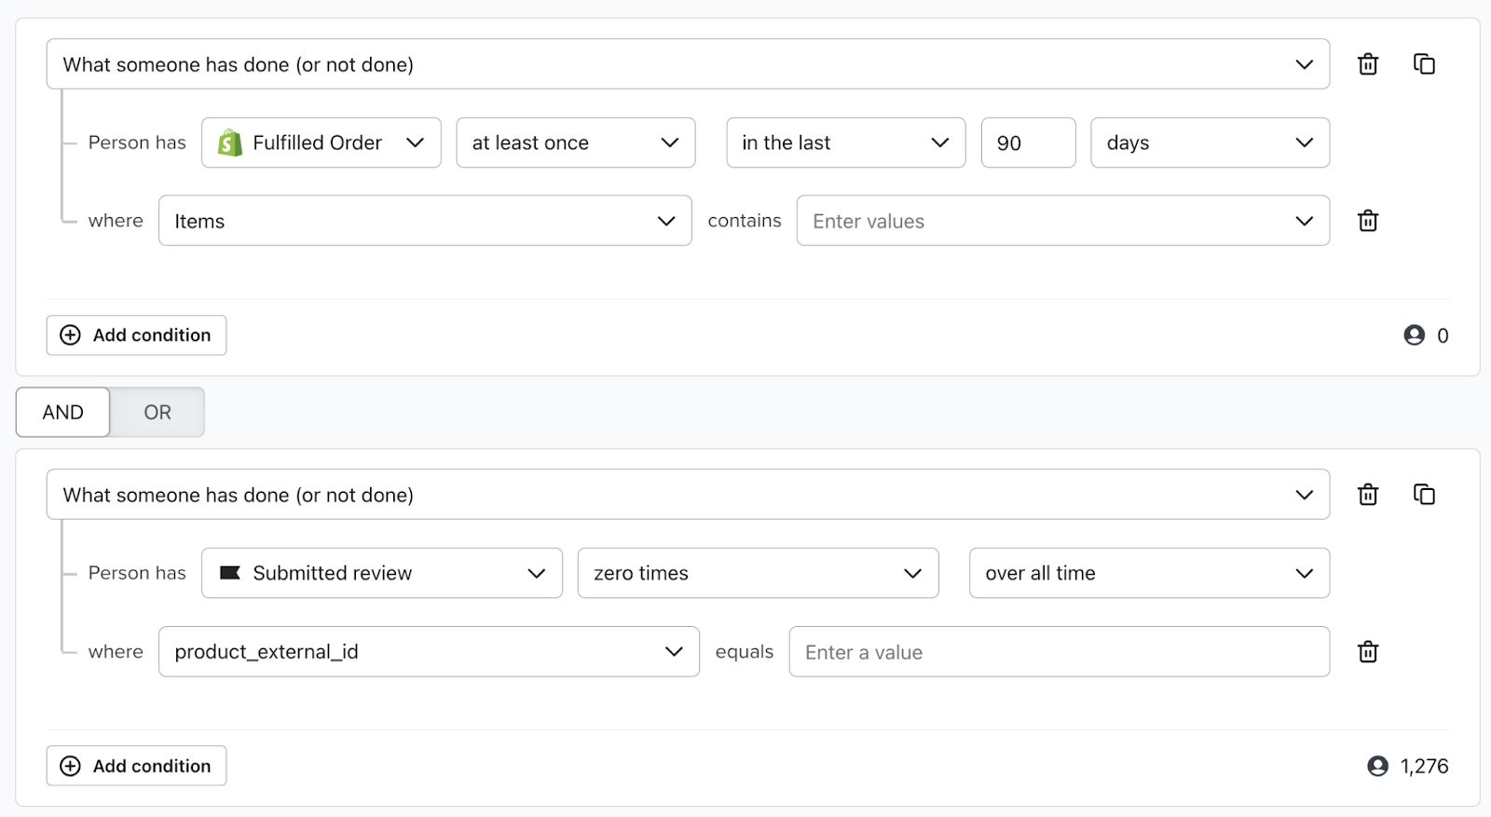Switch condition connector to OR
This screenshot has height=817, width=1491.
[x=157, y=413]
